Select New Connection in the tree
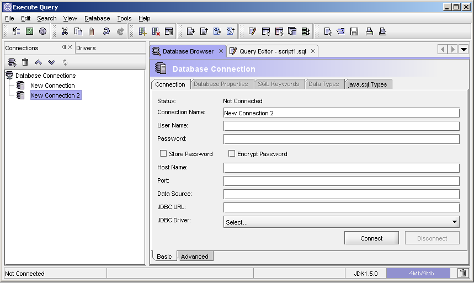This screenshot has width=474, height=283. coord(52,86)
